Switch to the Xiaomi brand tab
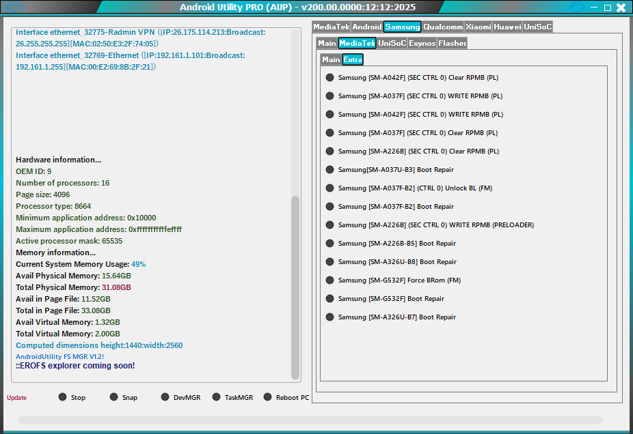 (478, 27)
